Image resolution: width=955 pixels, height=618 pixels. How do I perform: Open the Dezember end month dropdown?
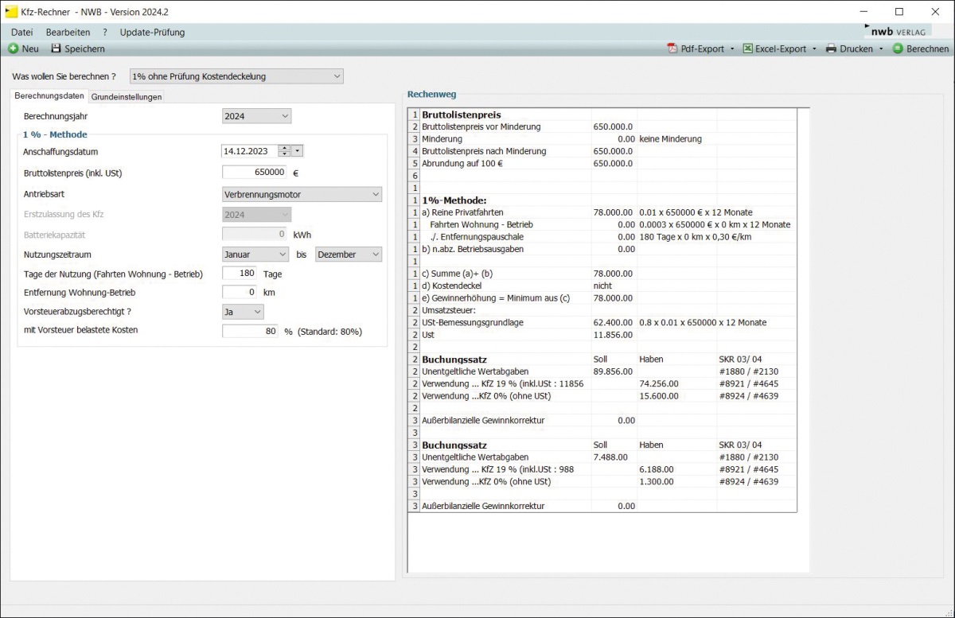(349, 255)
